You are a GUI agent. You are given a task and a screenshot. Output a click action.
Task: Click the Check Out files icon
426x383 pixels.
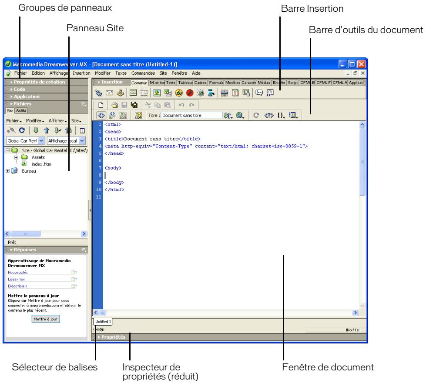(x=57, y=130)
